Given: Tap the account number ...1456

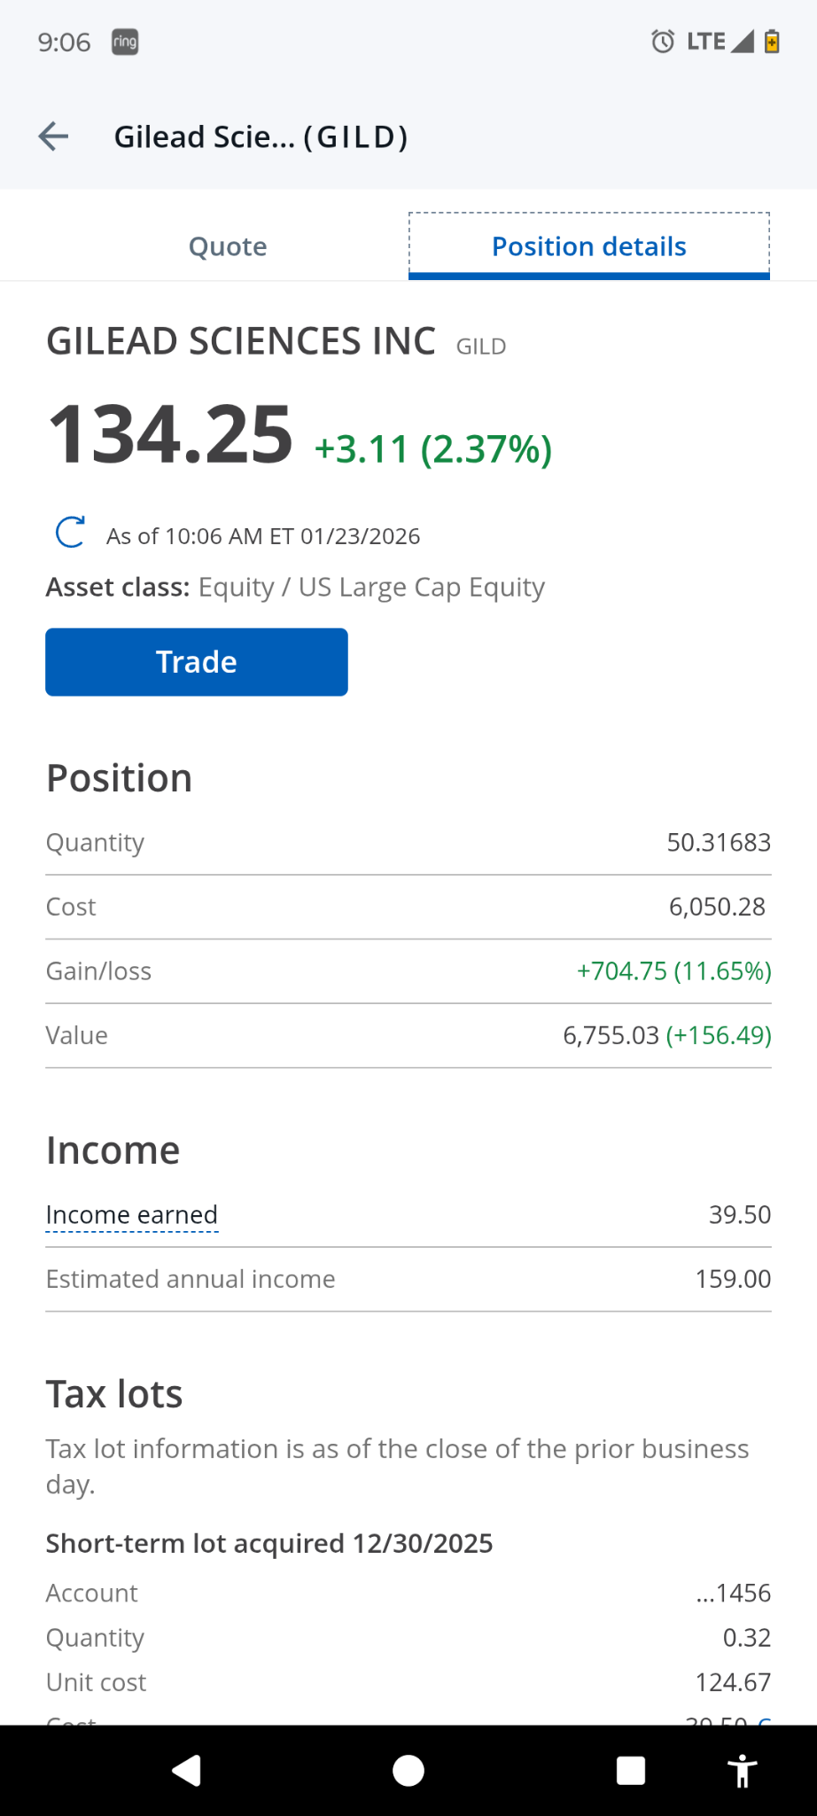Looking at the screenshot, I should [734, 1594].
